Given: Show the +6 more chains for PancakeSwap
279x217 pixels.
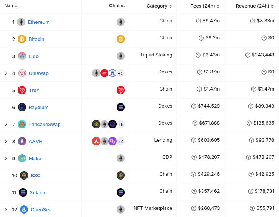Looking at the screenshot, I should click(121, 124).
